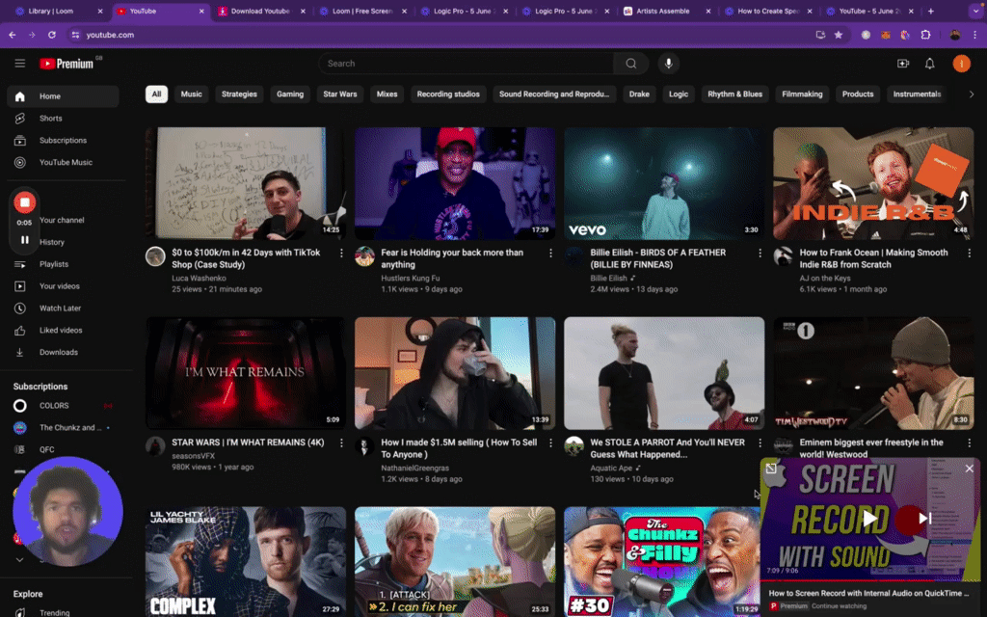The height and width of the screenshot is (617, 987).
Task: Select the Logic filter chip
Action: [679, 94]
